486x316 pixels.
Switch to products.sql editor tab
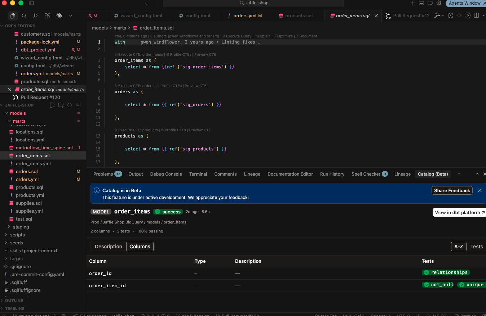[299, 16]
